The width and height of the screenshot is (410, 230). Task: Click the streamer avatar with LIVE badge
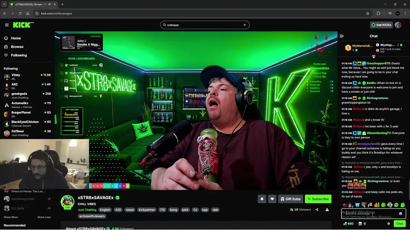point(68,202)
